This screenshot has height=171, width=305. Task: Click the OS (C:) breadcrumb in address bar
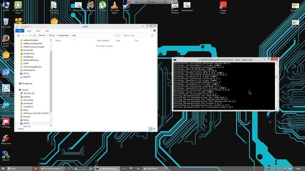click(x=52, y=36)
